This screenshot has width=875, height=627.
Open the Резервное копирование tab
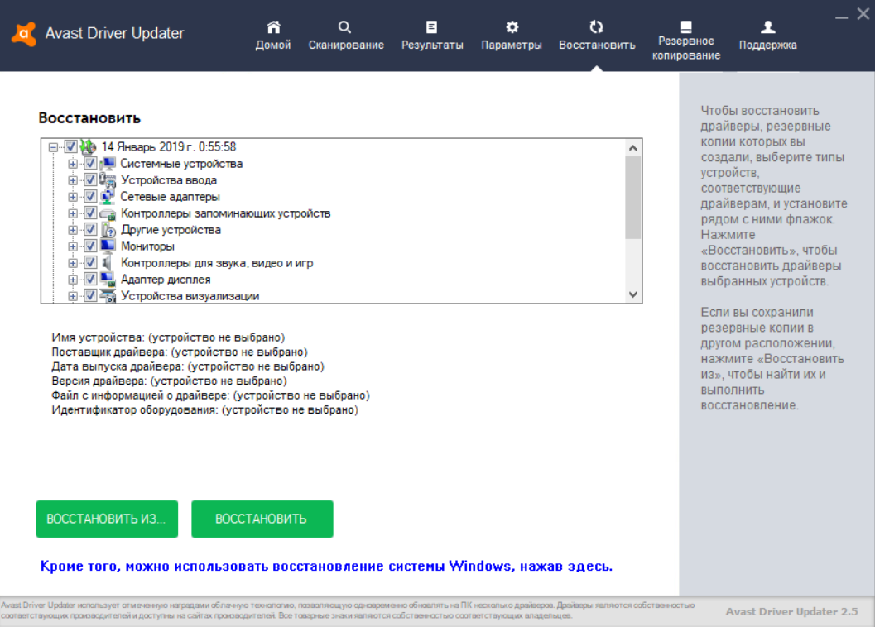686,41
